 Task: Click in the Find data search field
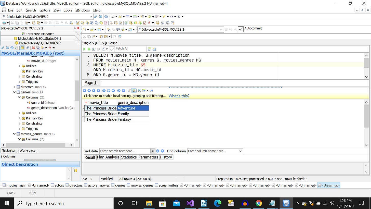(x=125, y=151)
